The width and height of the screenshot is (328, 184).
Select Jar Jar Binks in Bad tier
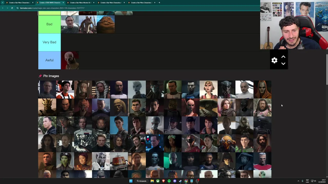click(x=88, y=24)
